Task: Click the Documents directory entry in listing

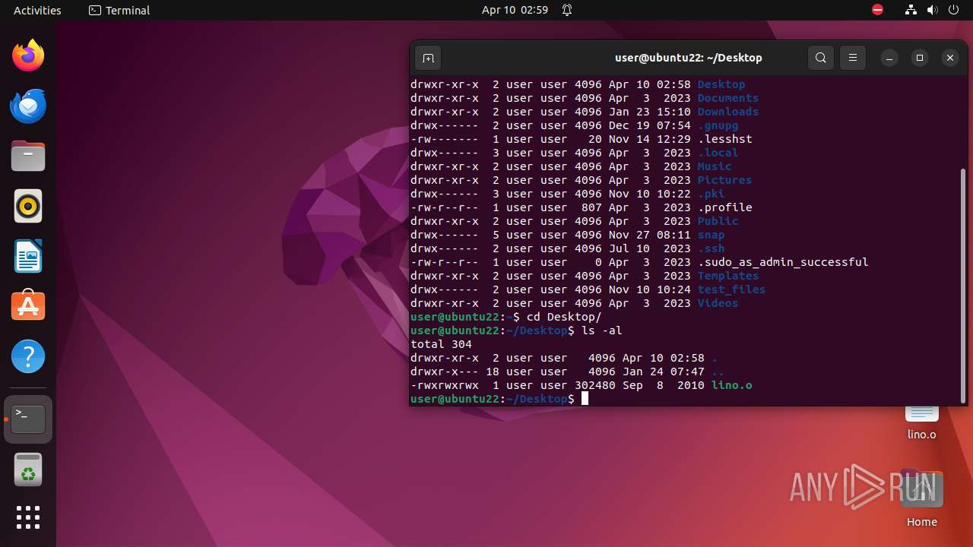Action: pos(728,98)
